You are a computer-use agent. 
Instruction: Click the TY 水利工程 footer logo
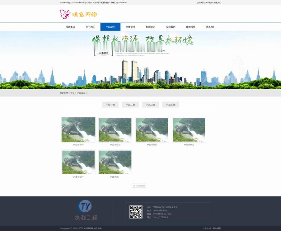point(86,210)
